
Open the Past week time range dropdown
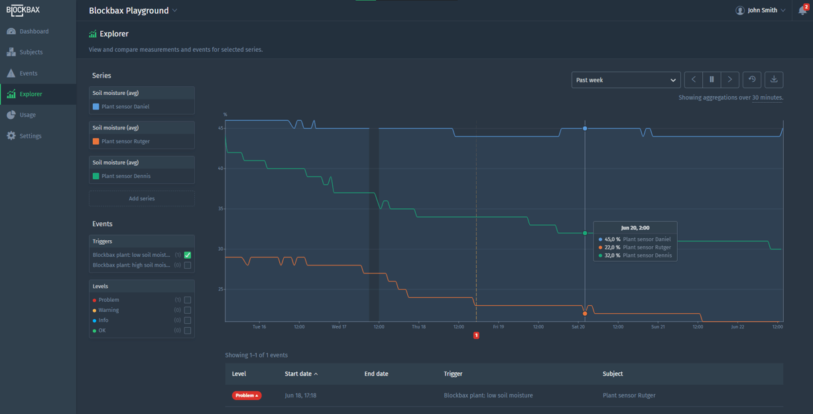(625, 79)
